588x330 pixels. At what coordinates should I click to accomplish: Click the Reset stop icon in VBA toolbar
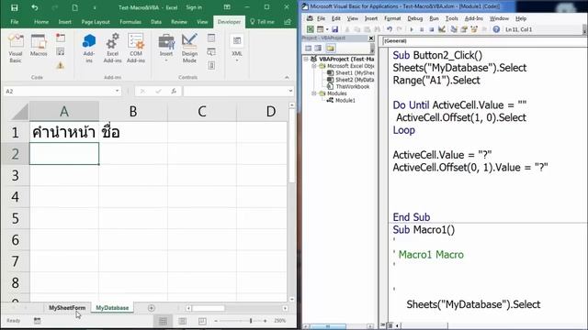[431, 29]
